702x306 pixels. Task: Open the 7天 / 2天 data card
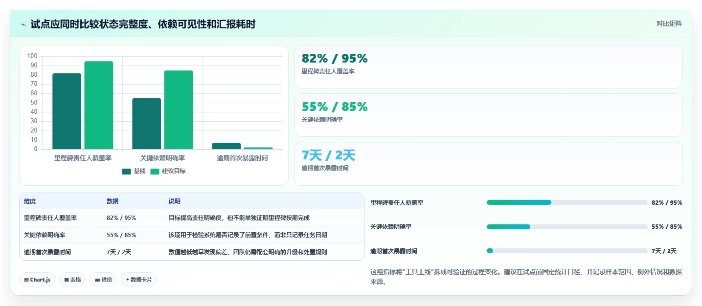[x=488, y=164]
